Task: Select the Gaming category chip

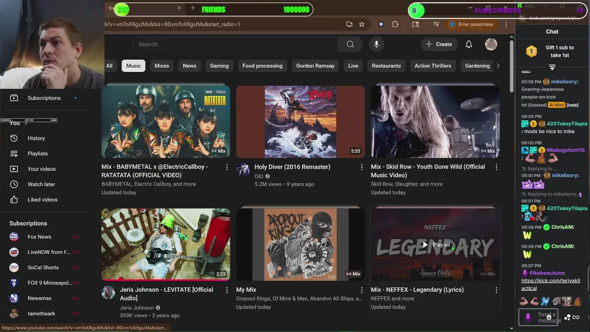Action: tap(219, 66)
